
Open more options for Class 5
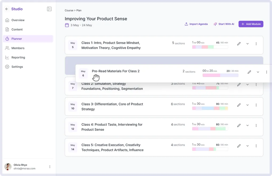tap(256, 146)
